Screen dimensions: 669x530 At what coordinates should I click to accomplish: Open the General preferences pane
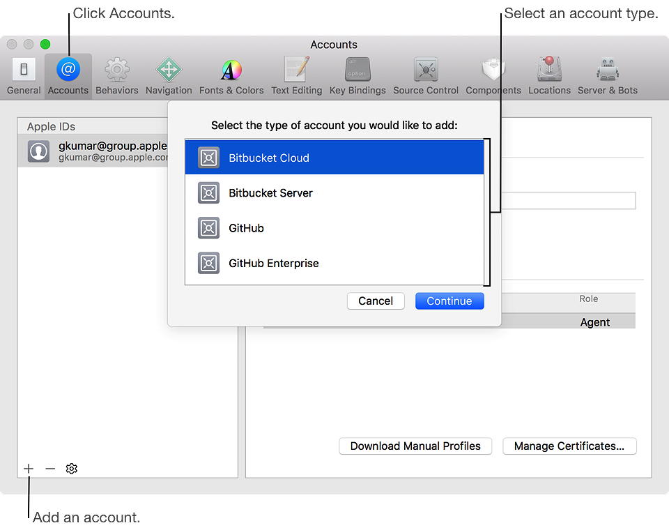pos(24,76)
